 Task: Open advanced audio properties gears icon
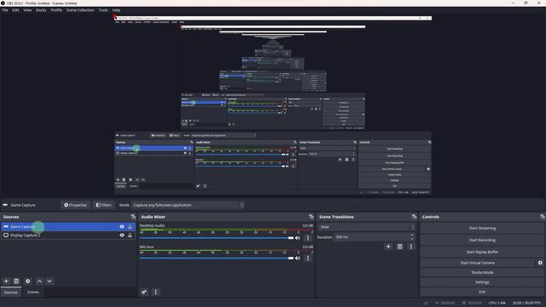(x=144, y=292)
